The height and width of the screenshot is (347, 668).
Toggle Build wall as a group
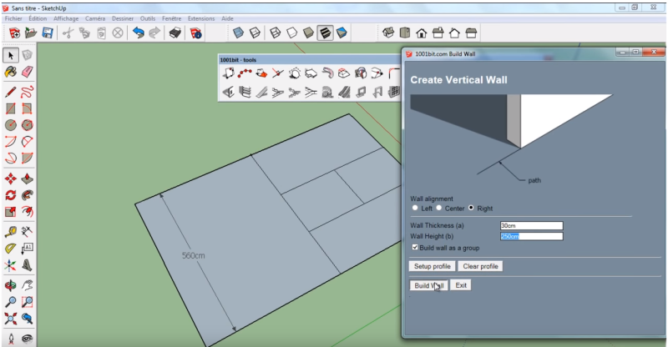[414, 248]
